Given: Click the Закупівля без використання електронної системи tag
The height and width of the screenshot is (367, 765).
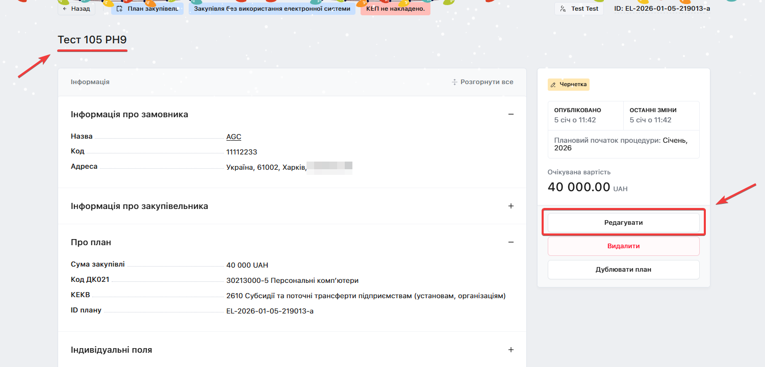Looking at the screenshot, I should [272, 9].
